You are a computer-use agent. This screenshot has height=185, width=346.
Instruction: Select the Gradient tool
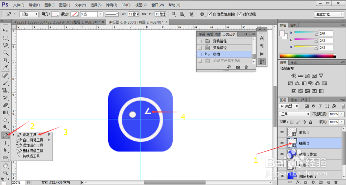pos(6,112)
